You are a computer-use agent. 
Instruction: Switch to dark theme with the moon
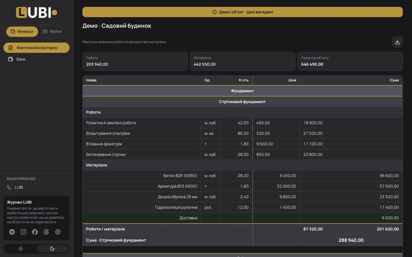pos(52,249)
